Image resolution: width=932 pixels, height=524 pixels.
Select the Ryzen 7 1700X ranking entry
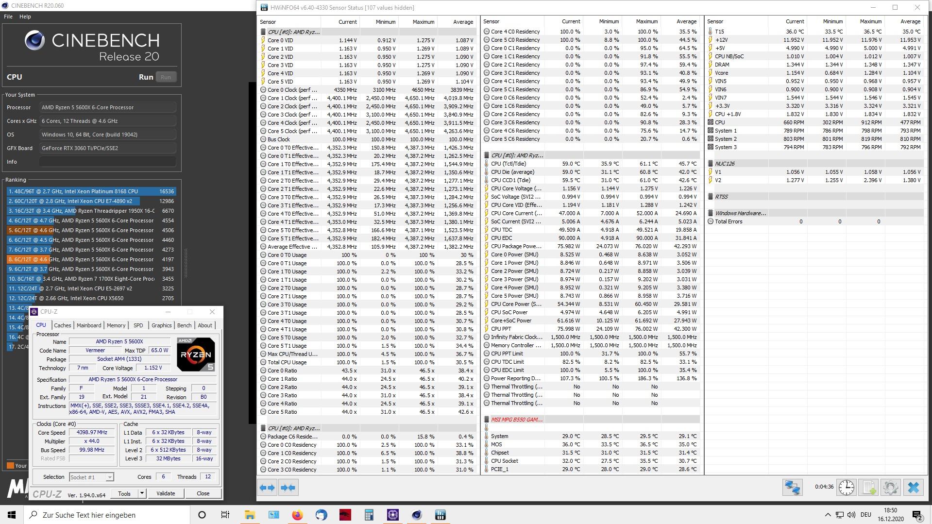coord(91,279)
